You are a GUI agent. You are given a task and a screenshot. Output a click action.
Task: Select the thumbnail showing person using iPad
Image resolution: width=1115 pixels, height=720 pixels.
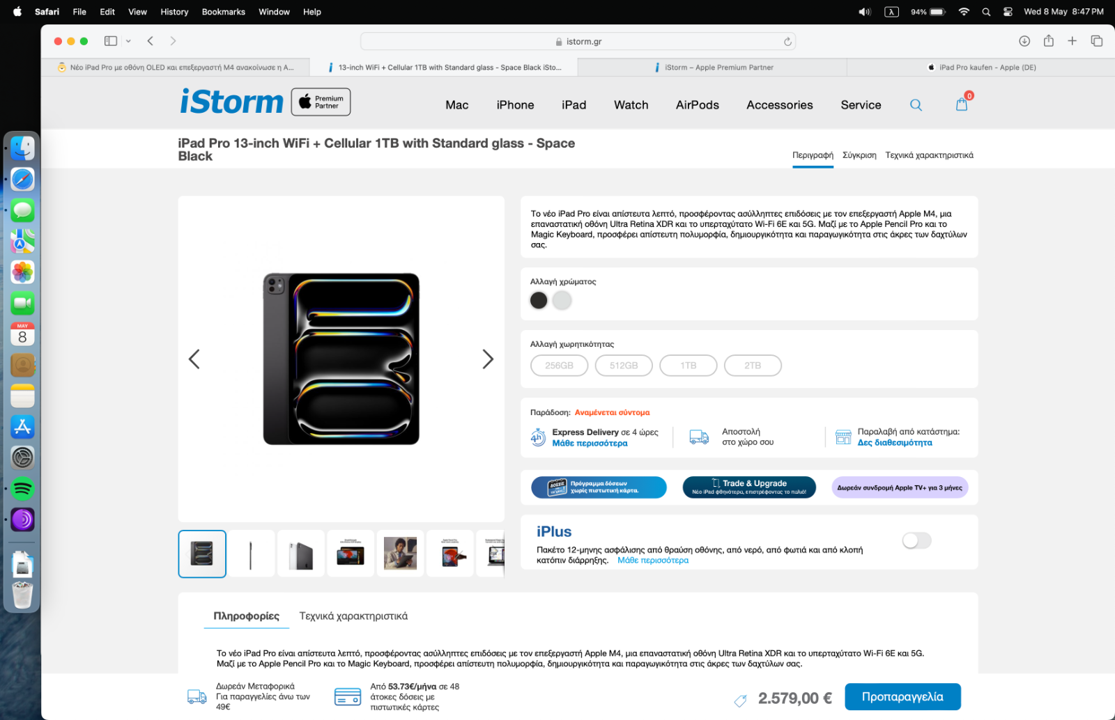pyautogui.click(x=400, y=554)
